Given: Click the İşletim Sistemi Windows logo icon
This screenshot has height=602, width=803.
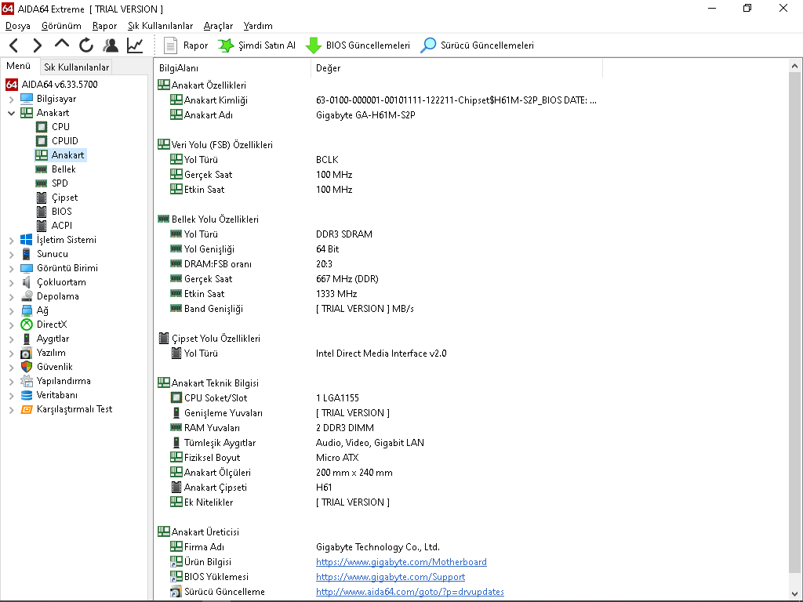Looking at the screenshot, I should point(27,240).
